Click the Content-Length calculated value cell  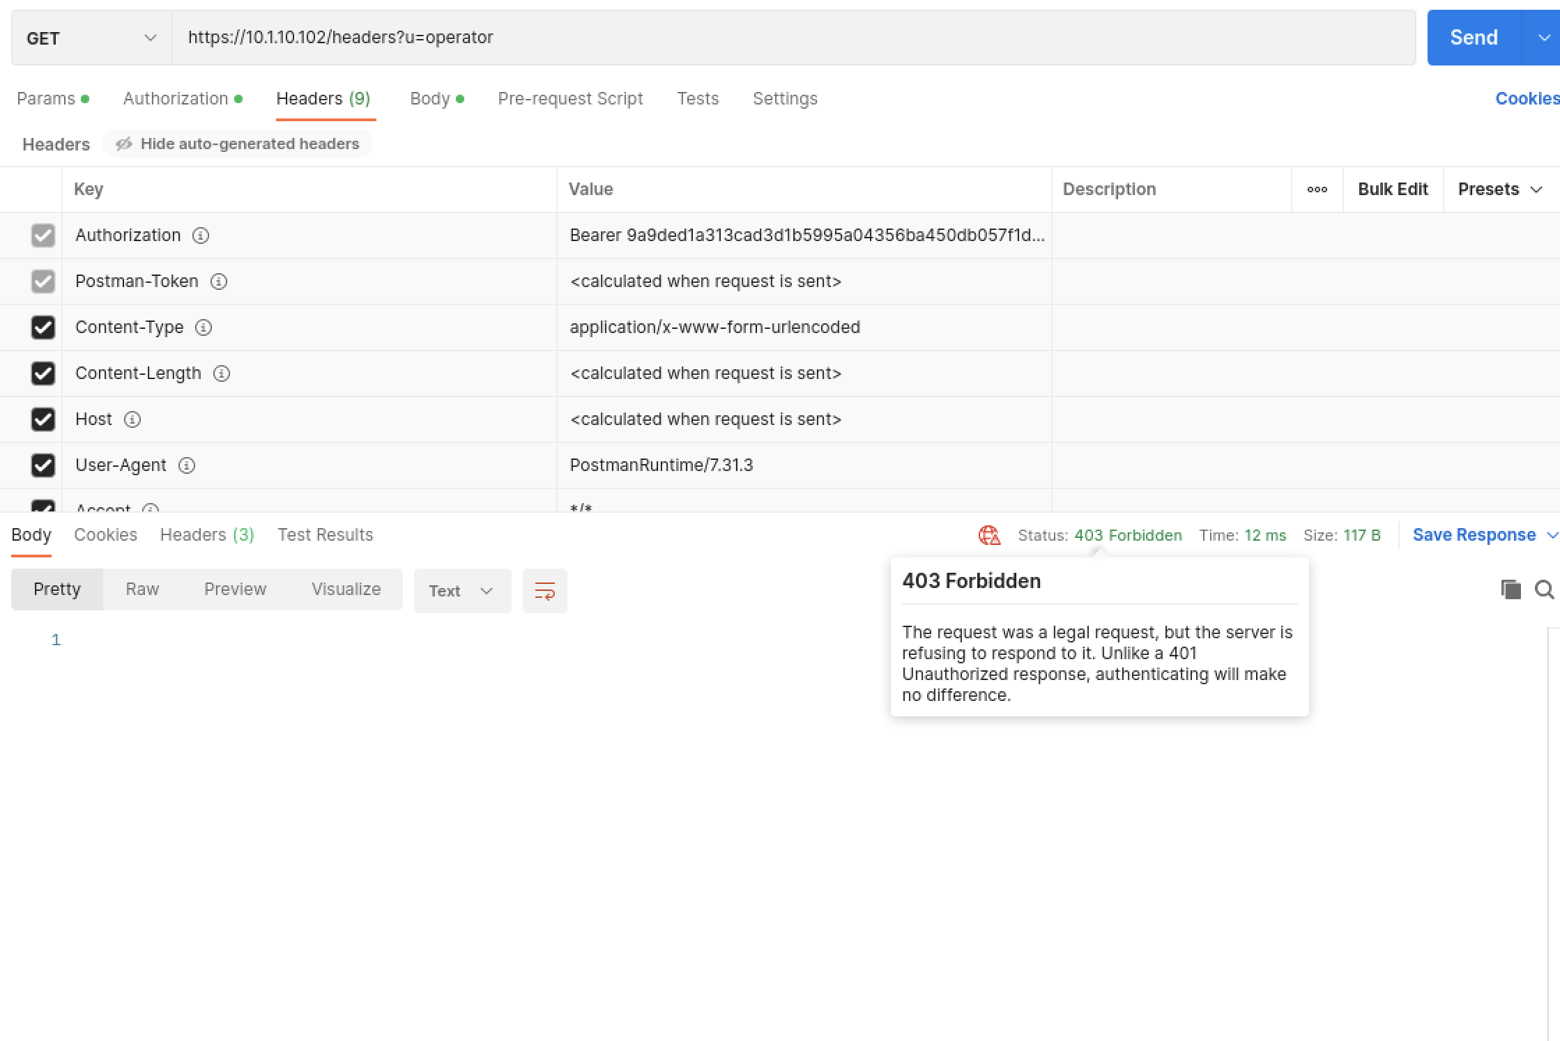pos(804,373)
